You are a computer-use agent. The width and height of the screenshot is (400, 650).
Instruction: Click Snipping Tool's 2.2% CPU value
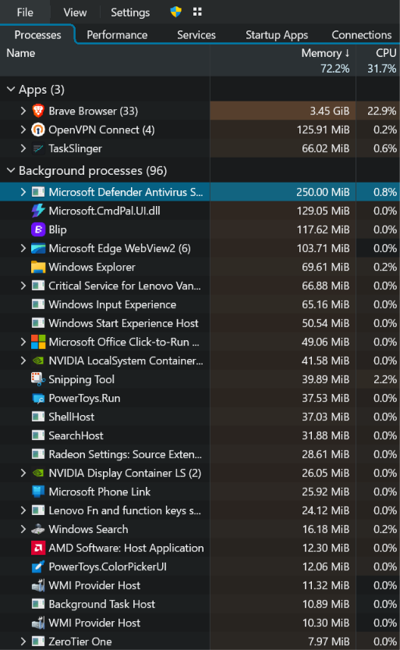click(384, 379)
